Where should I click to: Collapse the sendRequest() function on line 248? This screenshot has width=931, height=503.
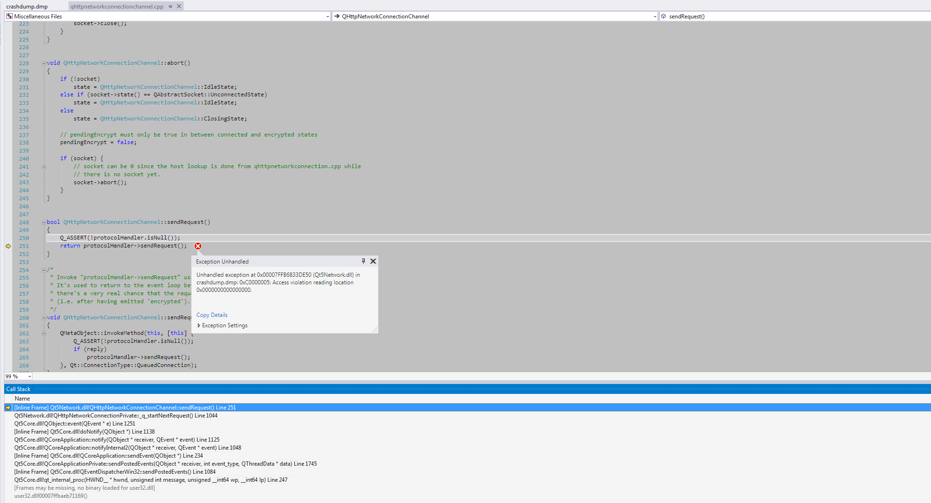(44, 222)
